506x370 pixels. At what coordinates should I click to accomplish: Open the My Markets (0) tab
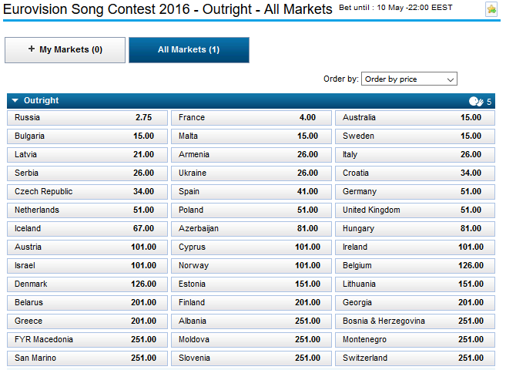[x=65, y=50]
